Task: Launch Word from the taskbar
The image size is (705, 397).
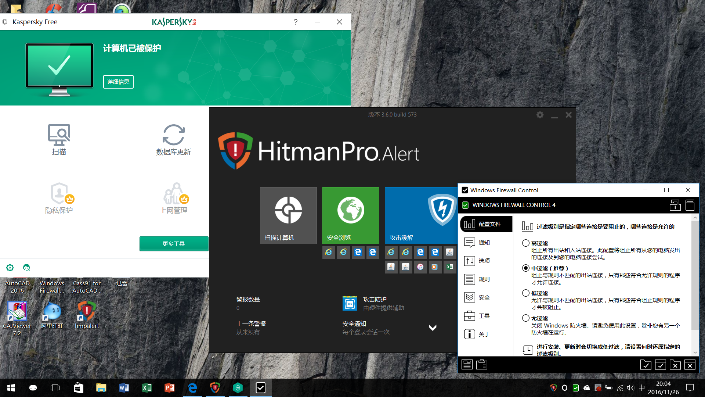Action: coord(124,388)
